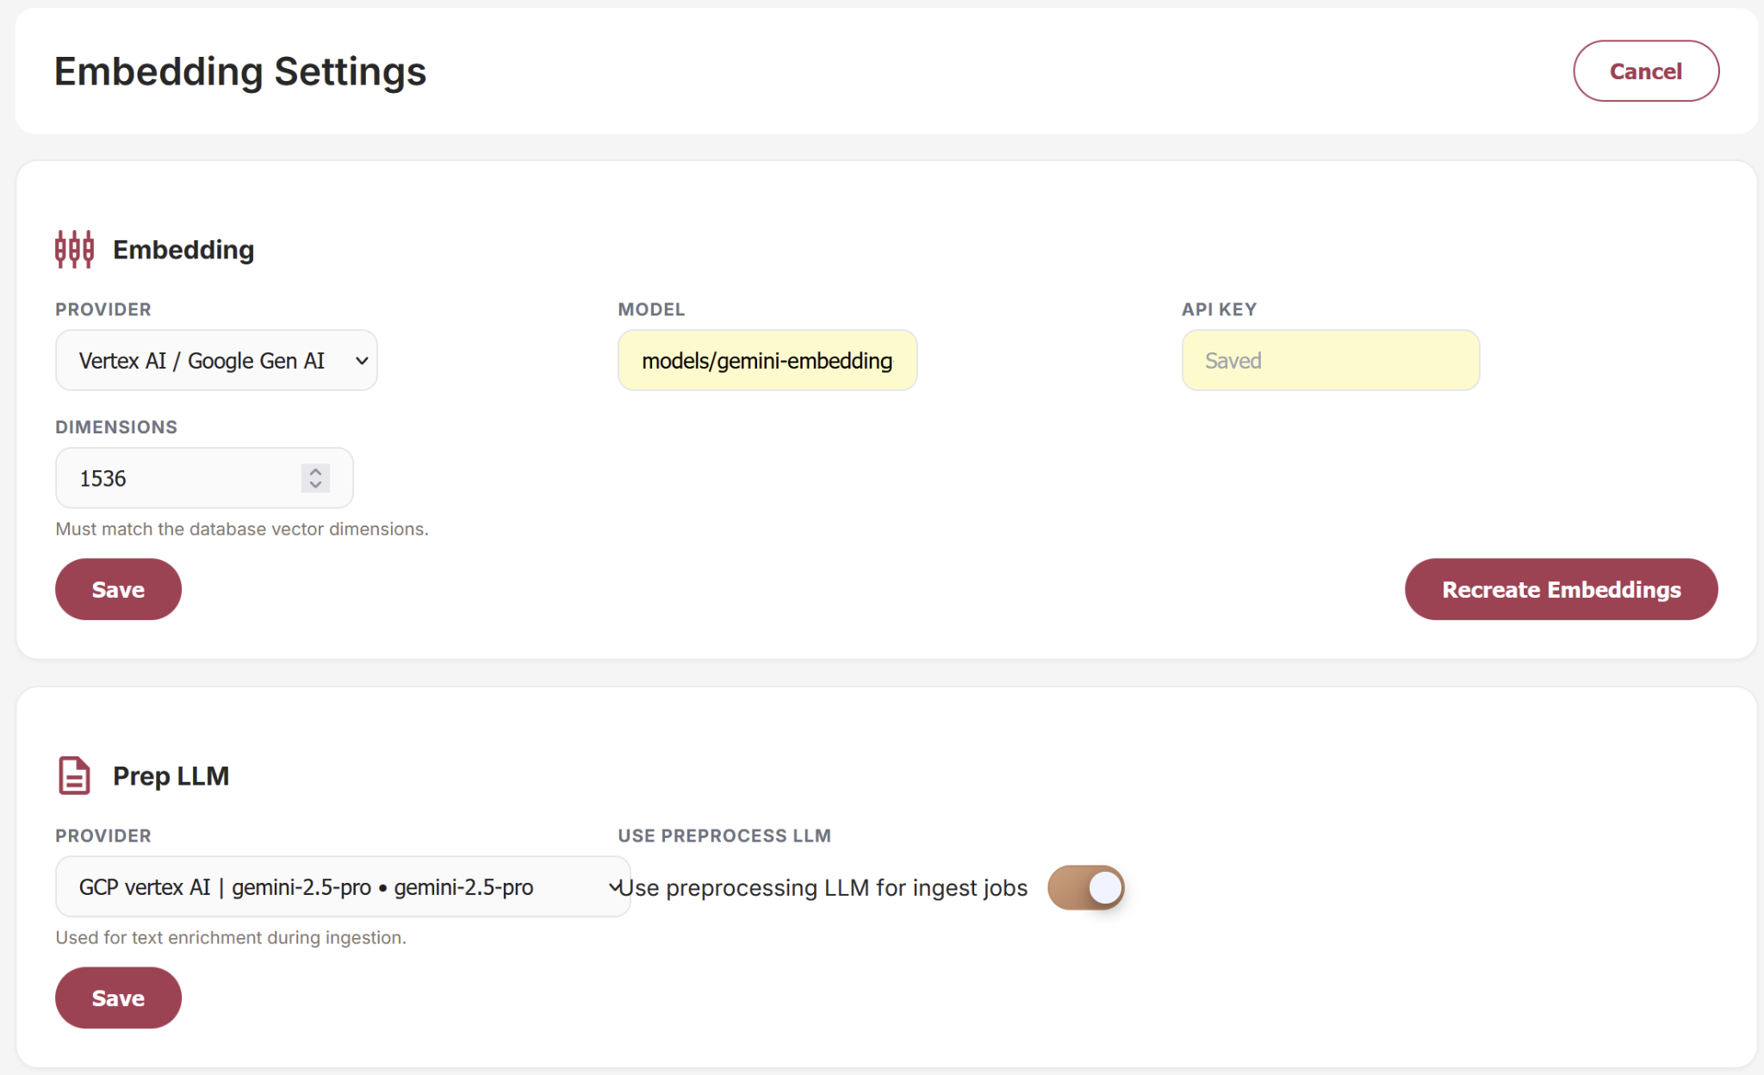Click the Embedding section heading
Screen dimensions: 1764x1075
click(x=183, y=250)
